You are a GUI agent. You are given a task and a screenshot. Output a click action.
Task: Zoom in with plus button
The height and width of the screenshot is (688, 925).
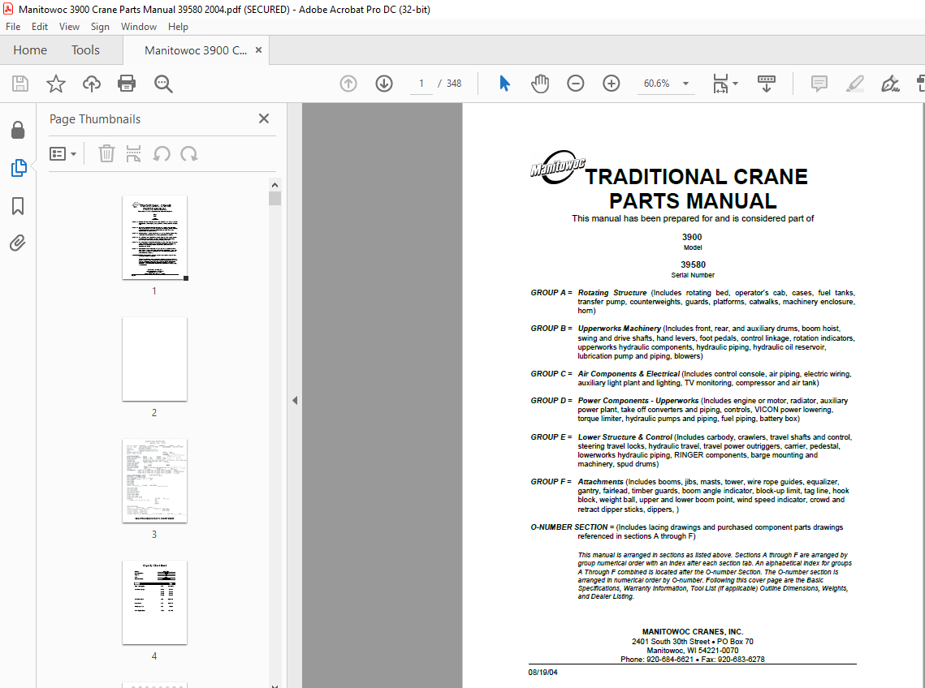(x=612, y=84)
